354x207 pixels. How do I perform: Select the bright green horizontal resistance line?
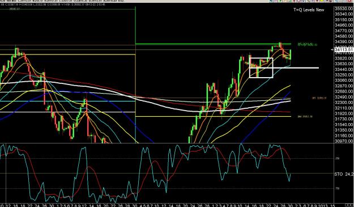point(213,44)
